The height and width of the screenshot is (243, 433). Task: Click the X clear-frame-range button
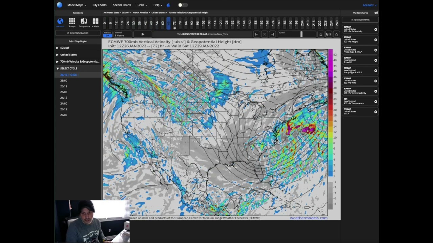coord(265,34)
